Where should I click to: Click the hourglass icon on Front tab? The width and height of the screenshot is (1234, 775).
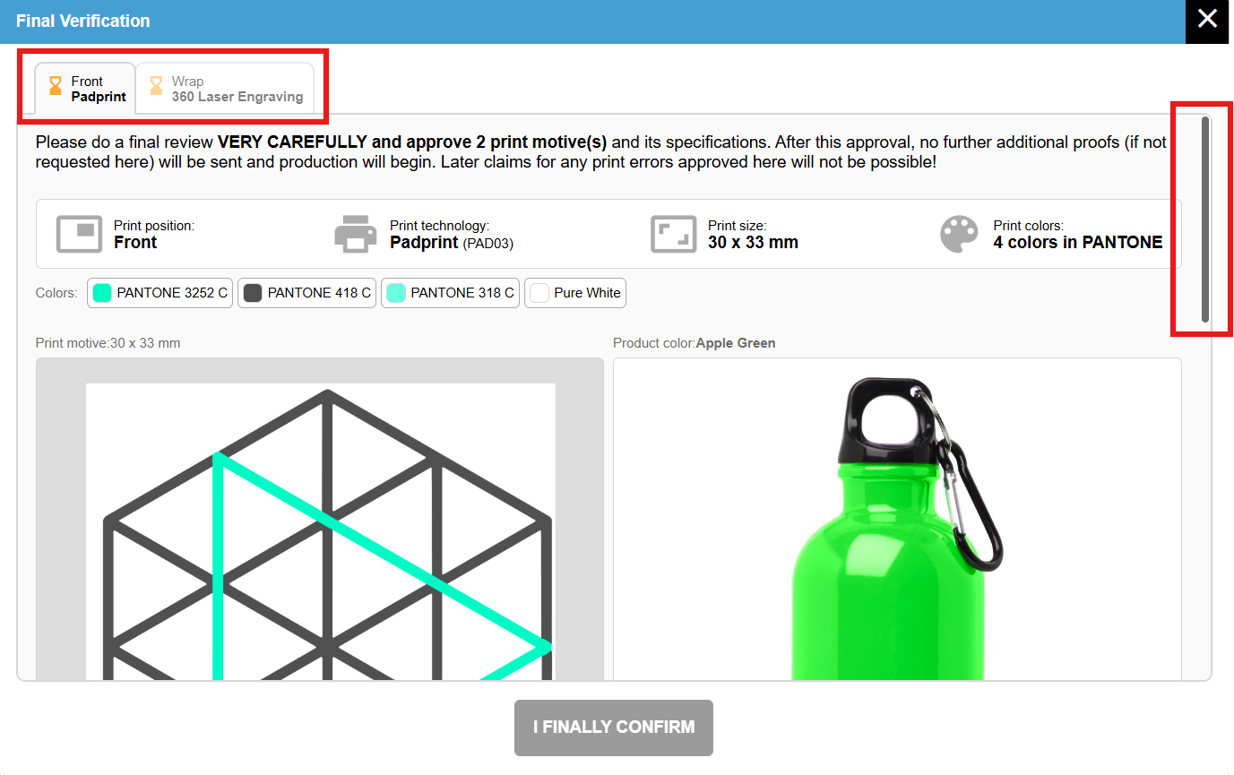[x=56, y=87]
